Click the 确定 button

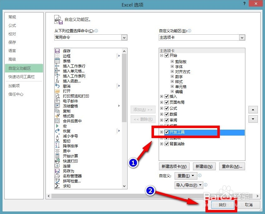pyautogui.click(x=222, y=205)
